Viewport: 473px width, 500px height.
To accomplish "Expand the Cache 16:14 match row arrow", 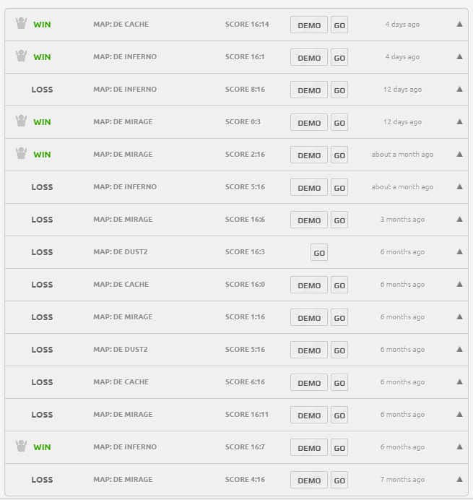I will click(459, 25).
